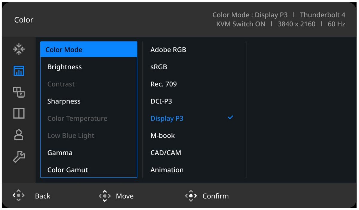
Task: Open the user profile sidebar icon
Action: [19, 135]
